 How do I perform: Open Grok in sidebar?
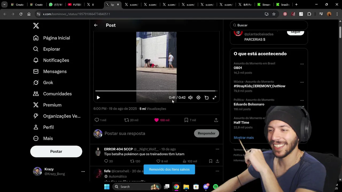(43, 83)
